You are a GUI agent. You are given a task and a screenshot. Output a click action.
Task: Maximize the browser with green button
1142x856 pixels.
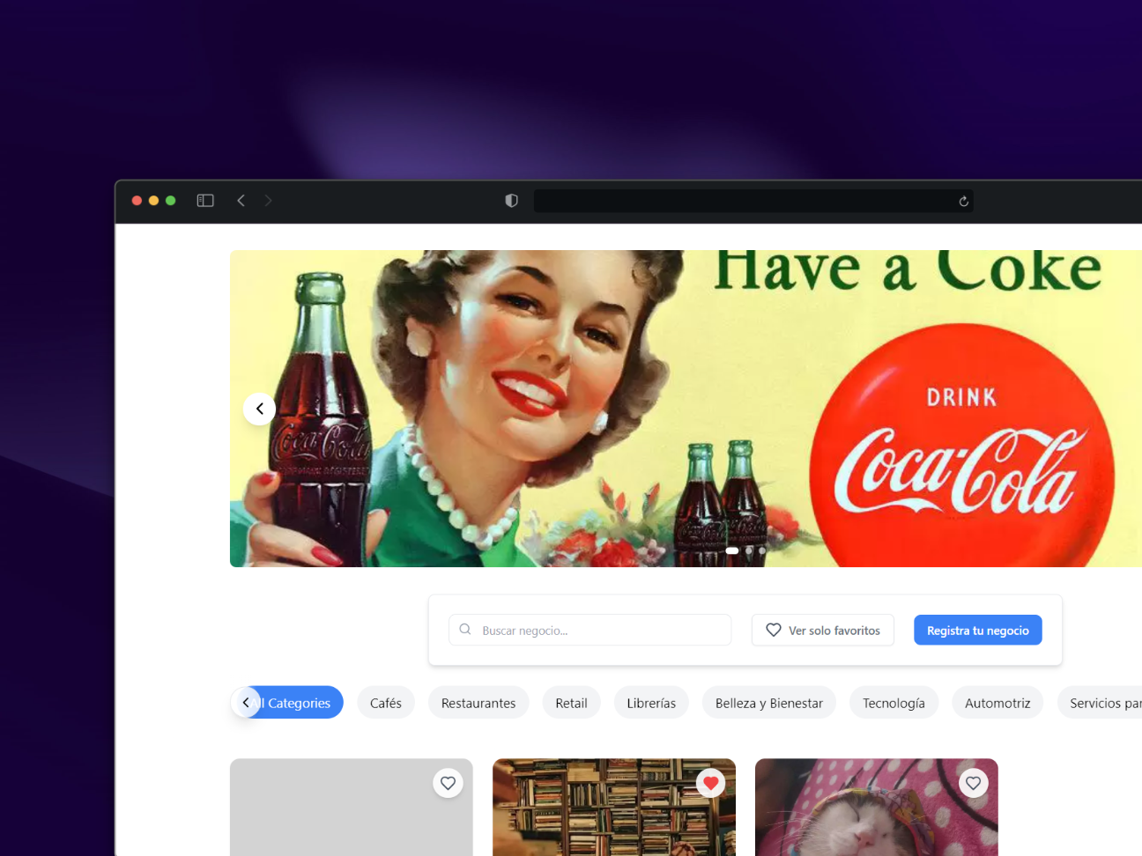[170, 201]
